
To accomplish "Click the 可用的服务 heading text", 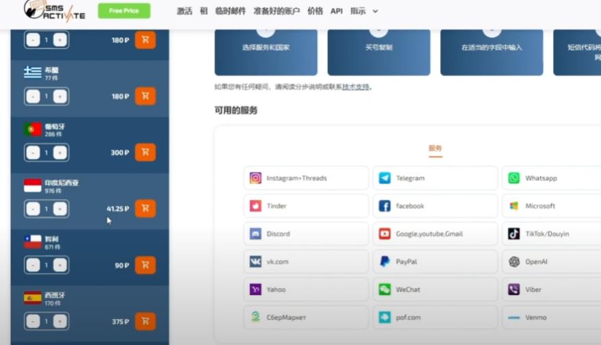I will [x=235, y=110].
